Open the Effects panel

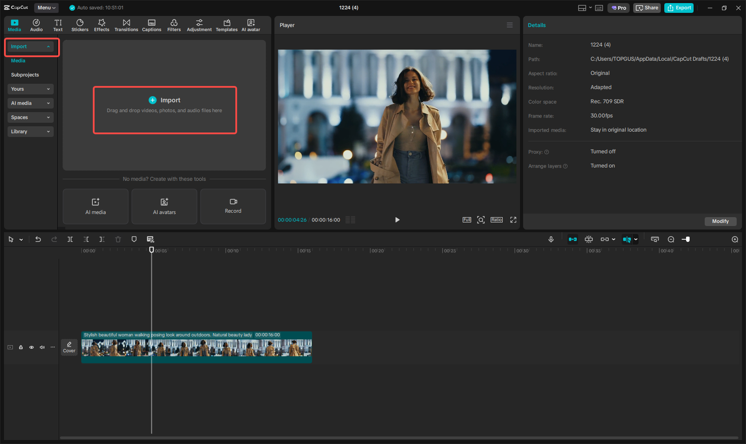[x=102, y=25]
